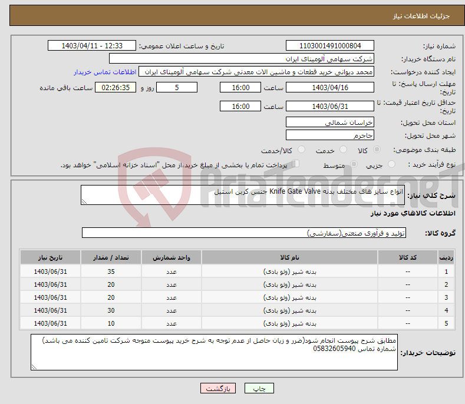Click the buyer name field شرکت سهامی آلومینای ایران
The height and width of the screenshot is (404, 465).
coord(242,58)
